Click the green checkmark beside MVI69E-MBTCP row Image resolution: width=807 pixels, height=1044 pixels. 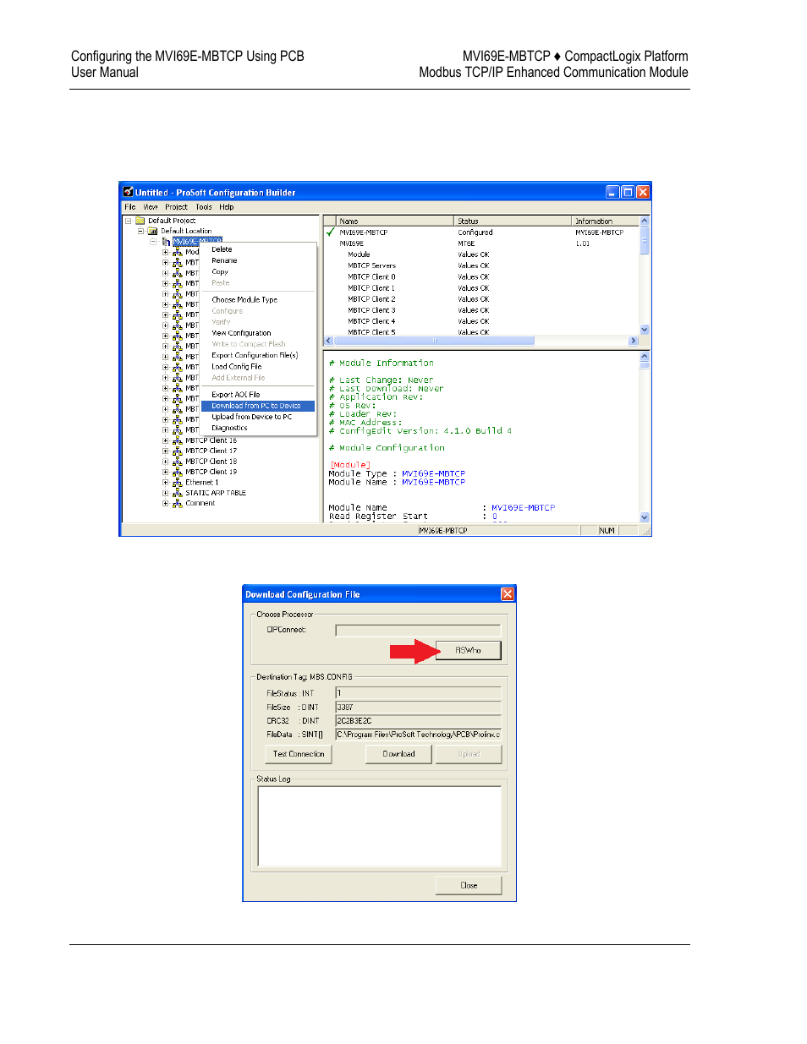[x=331, y=232]
